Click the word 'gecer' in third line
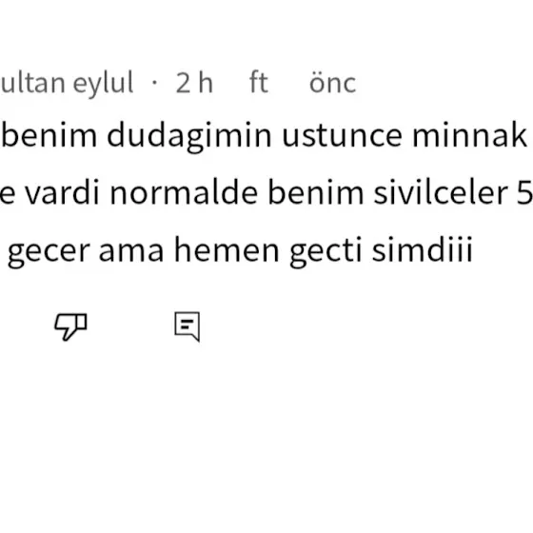This screenshot has height=533, width=533. [x=49, y=251]
